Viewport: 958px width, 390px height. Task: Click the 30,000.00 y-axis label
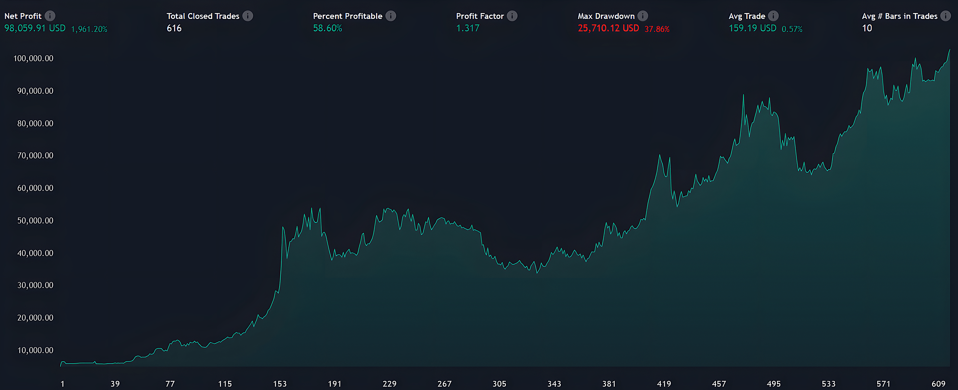tap(35, 285)
